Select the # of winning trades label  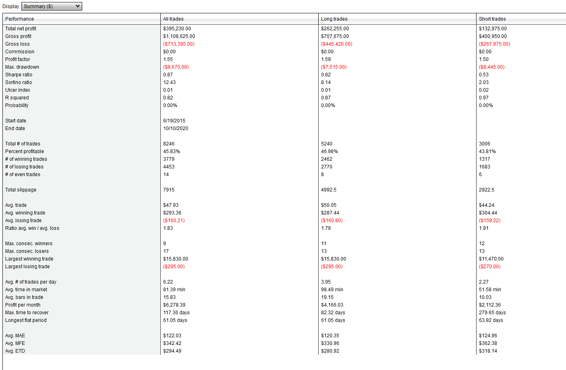pos(26,159)
